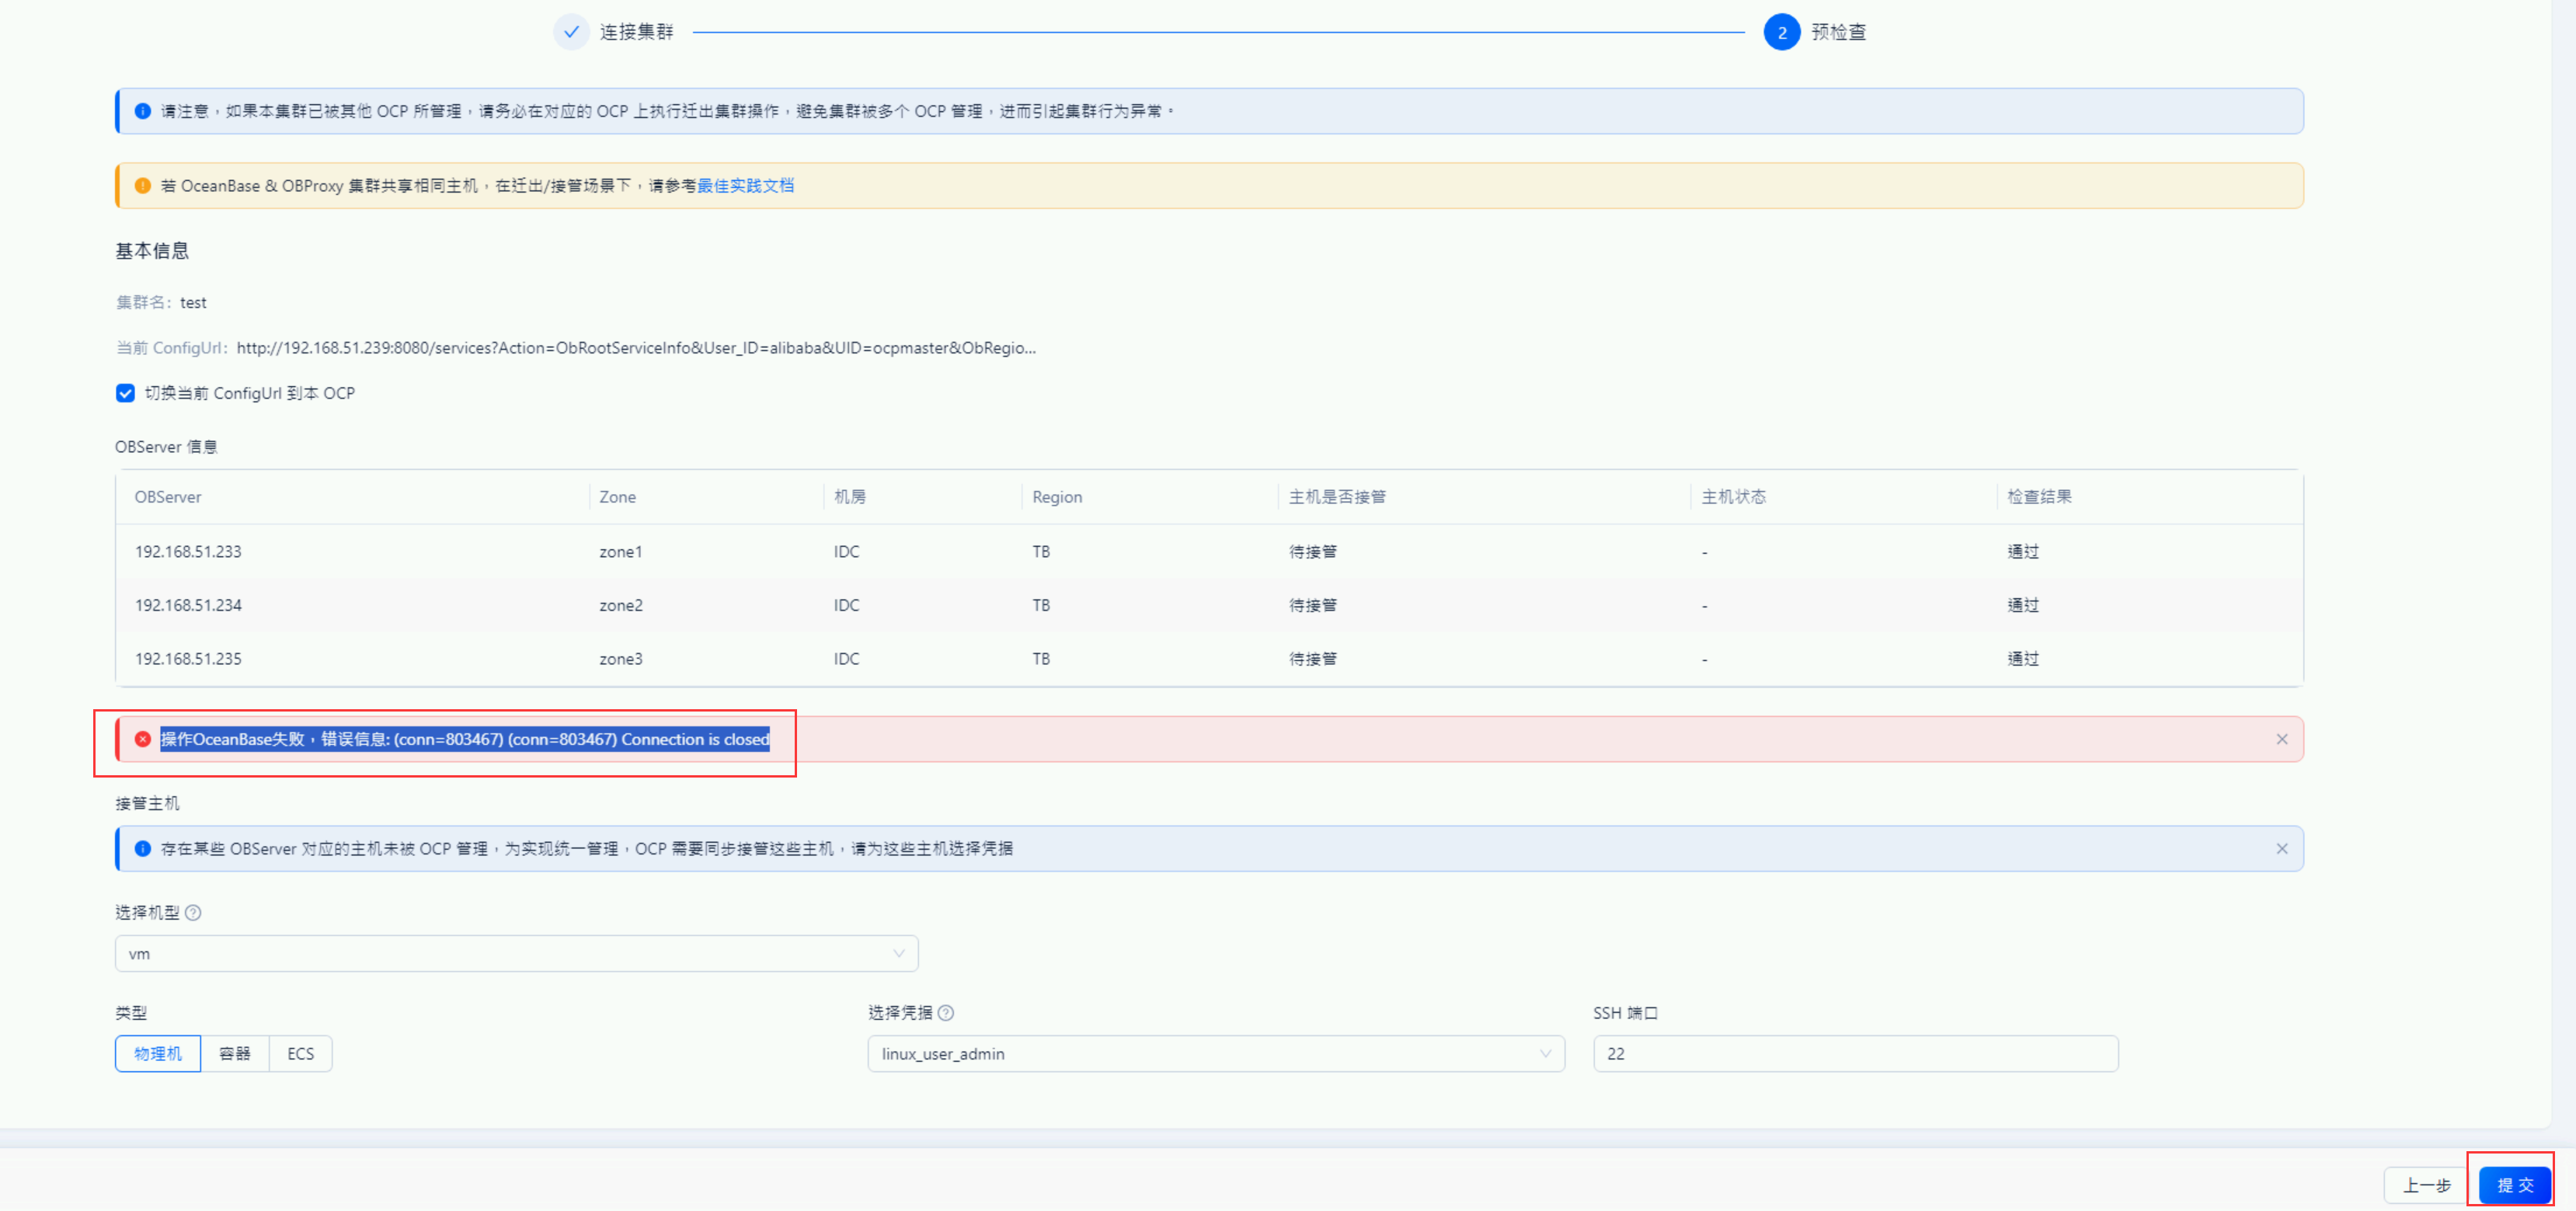The image size is (2576, 1211).
Task: Open the 选择机型 vm dropdown
Action: [x=516, y=953]
